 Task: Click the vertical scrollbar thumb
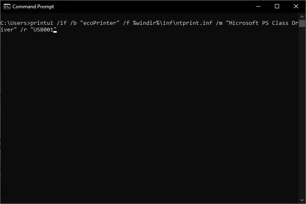click(302, 24)
